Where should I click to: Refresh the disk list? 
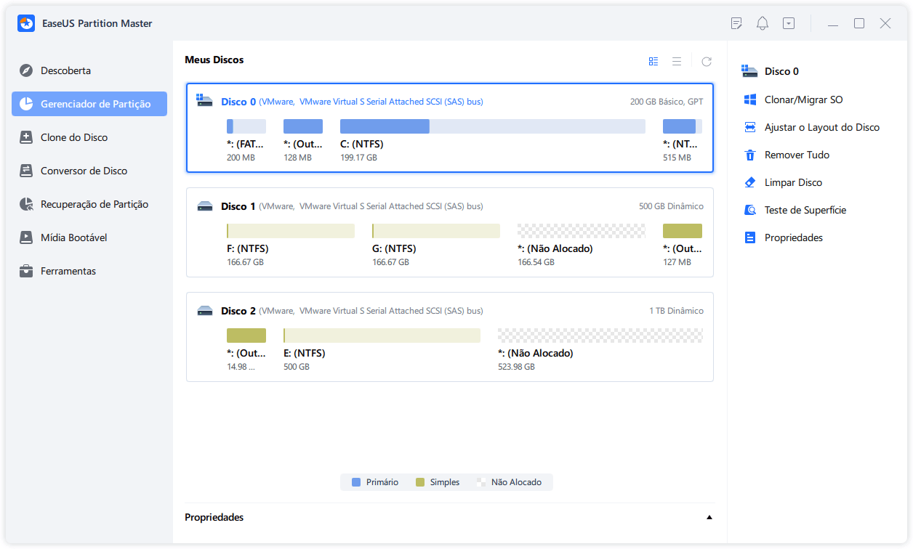[x=706, y=61]
